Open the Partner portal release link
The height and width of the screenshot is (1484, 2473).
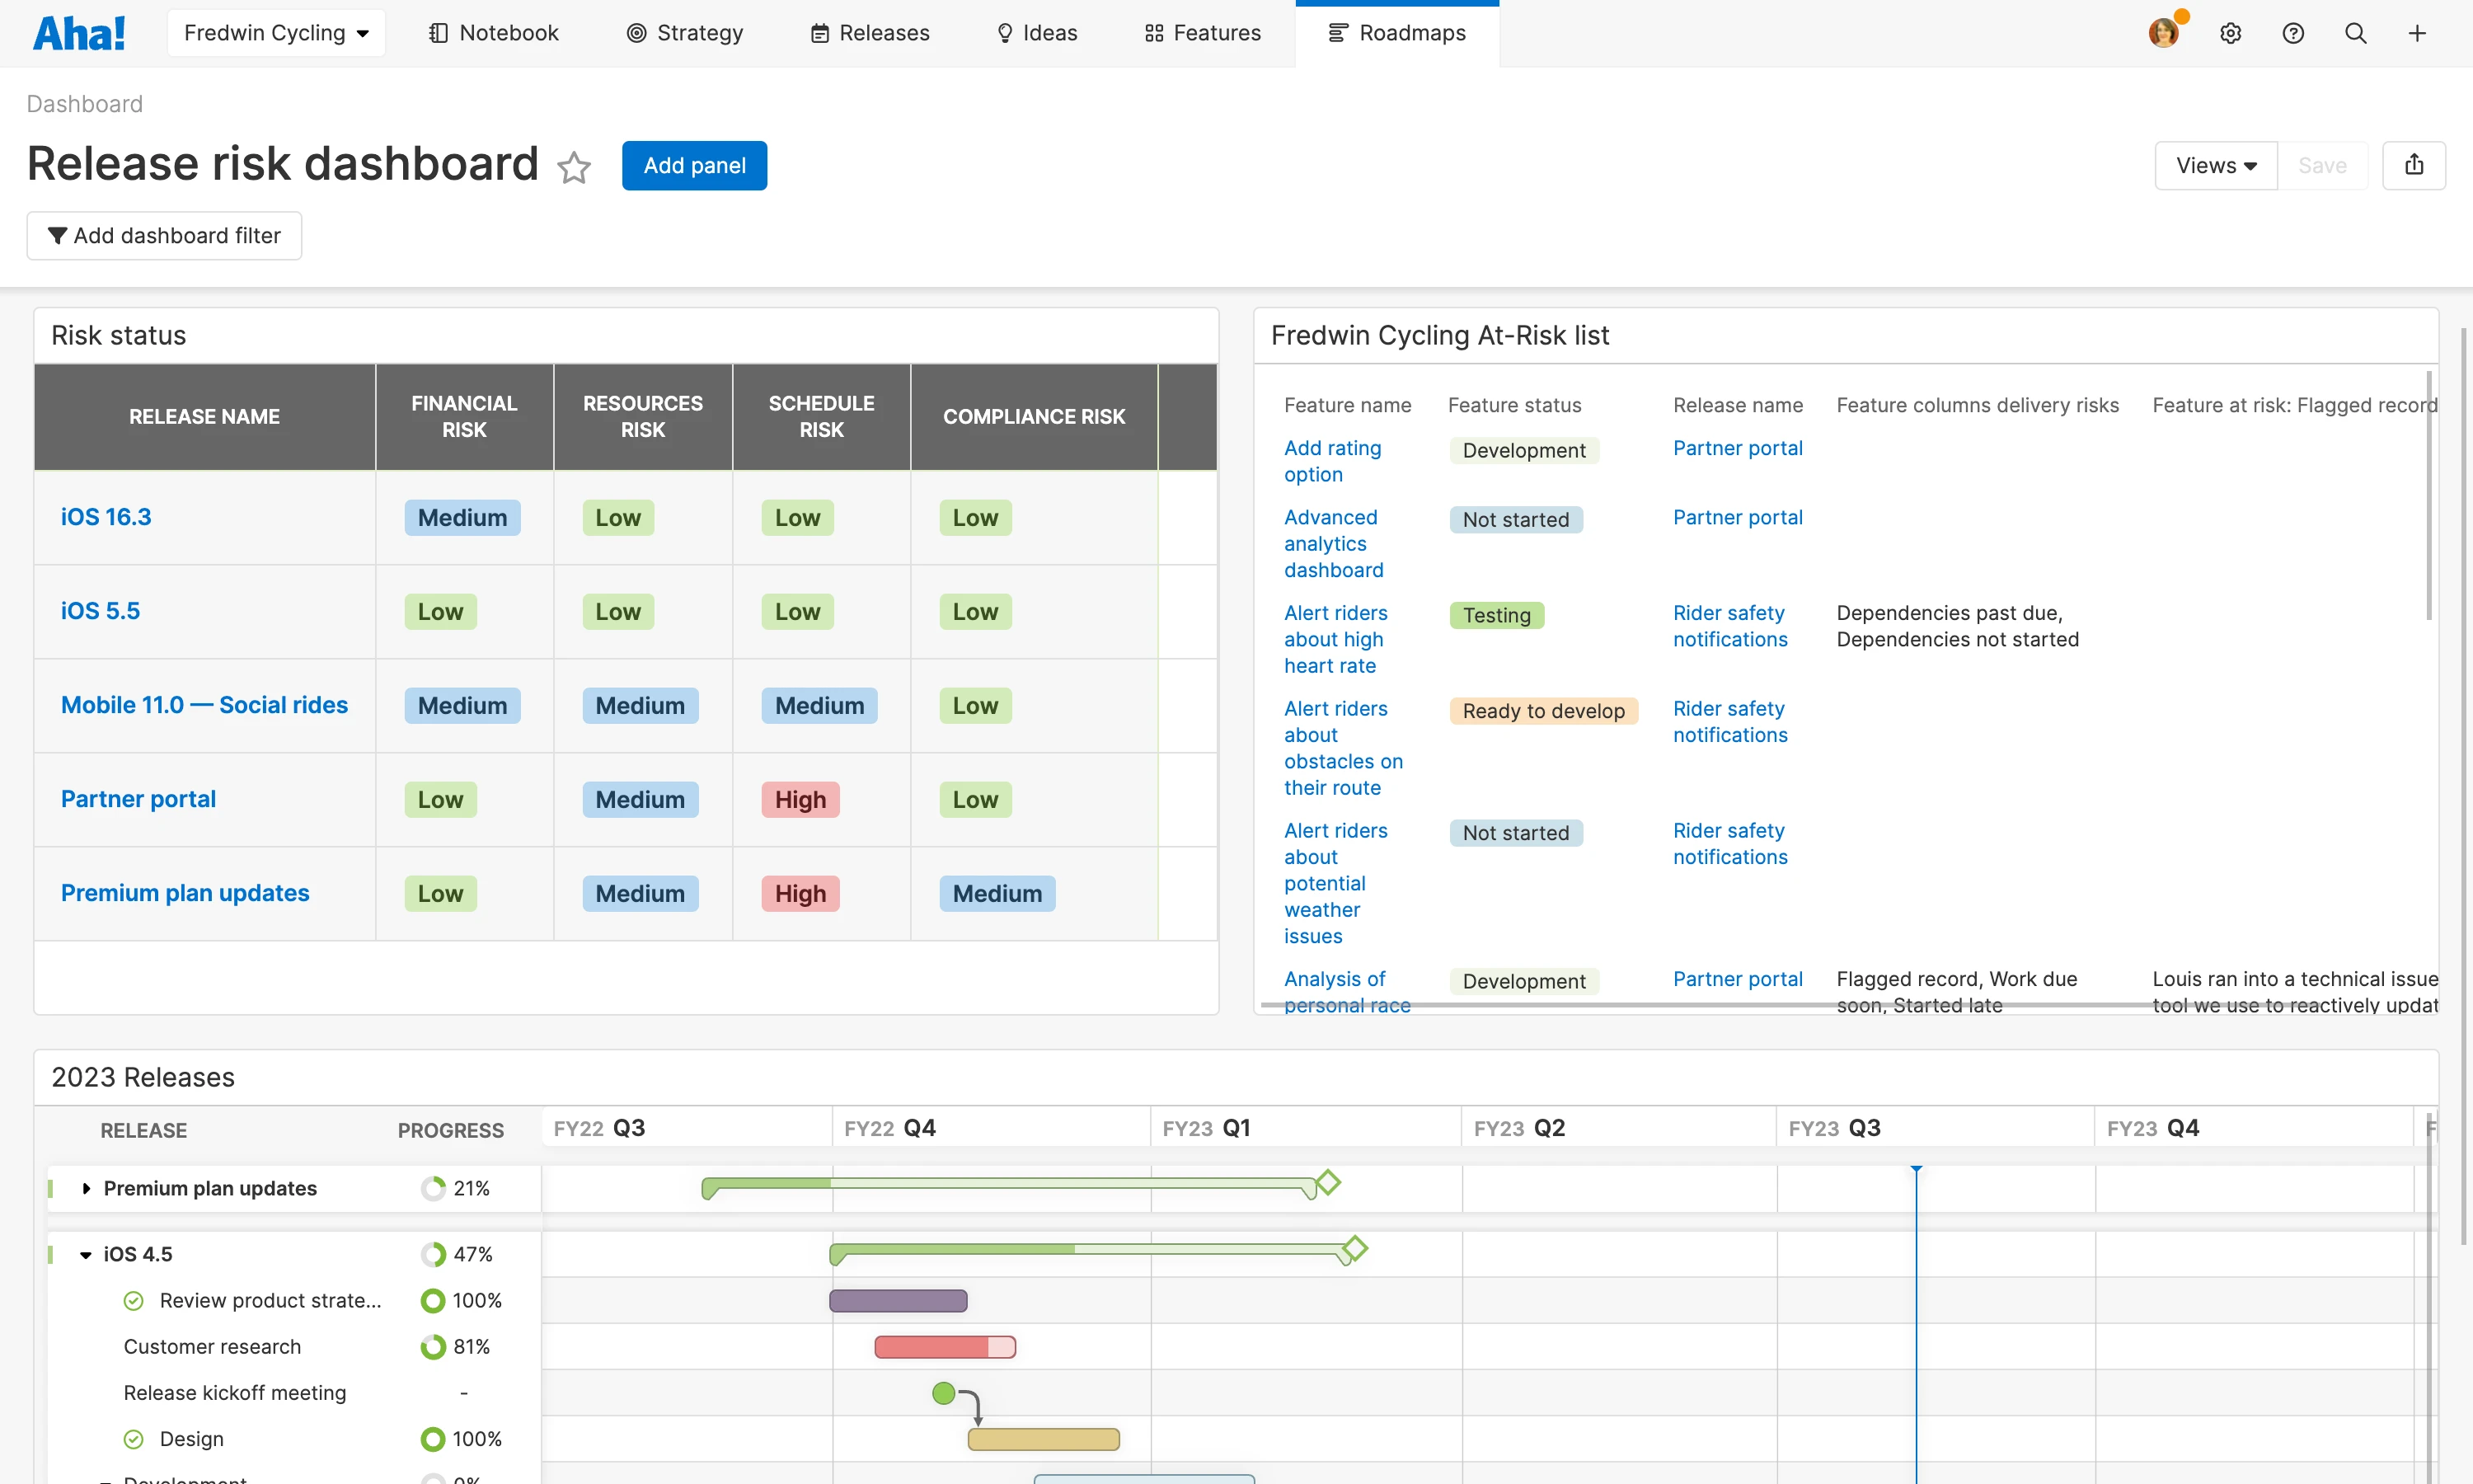(137, 798)
